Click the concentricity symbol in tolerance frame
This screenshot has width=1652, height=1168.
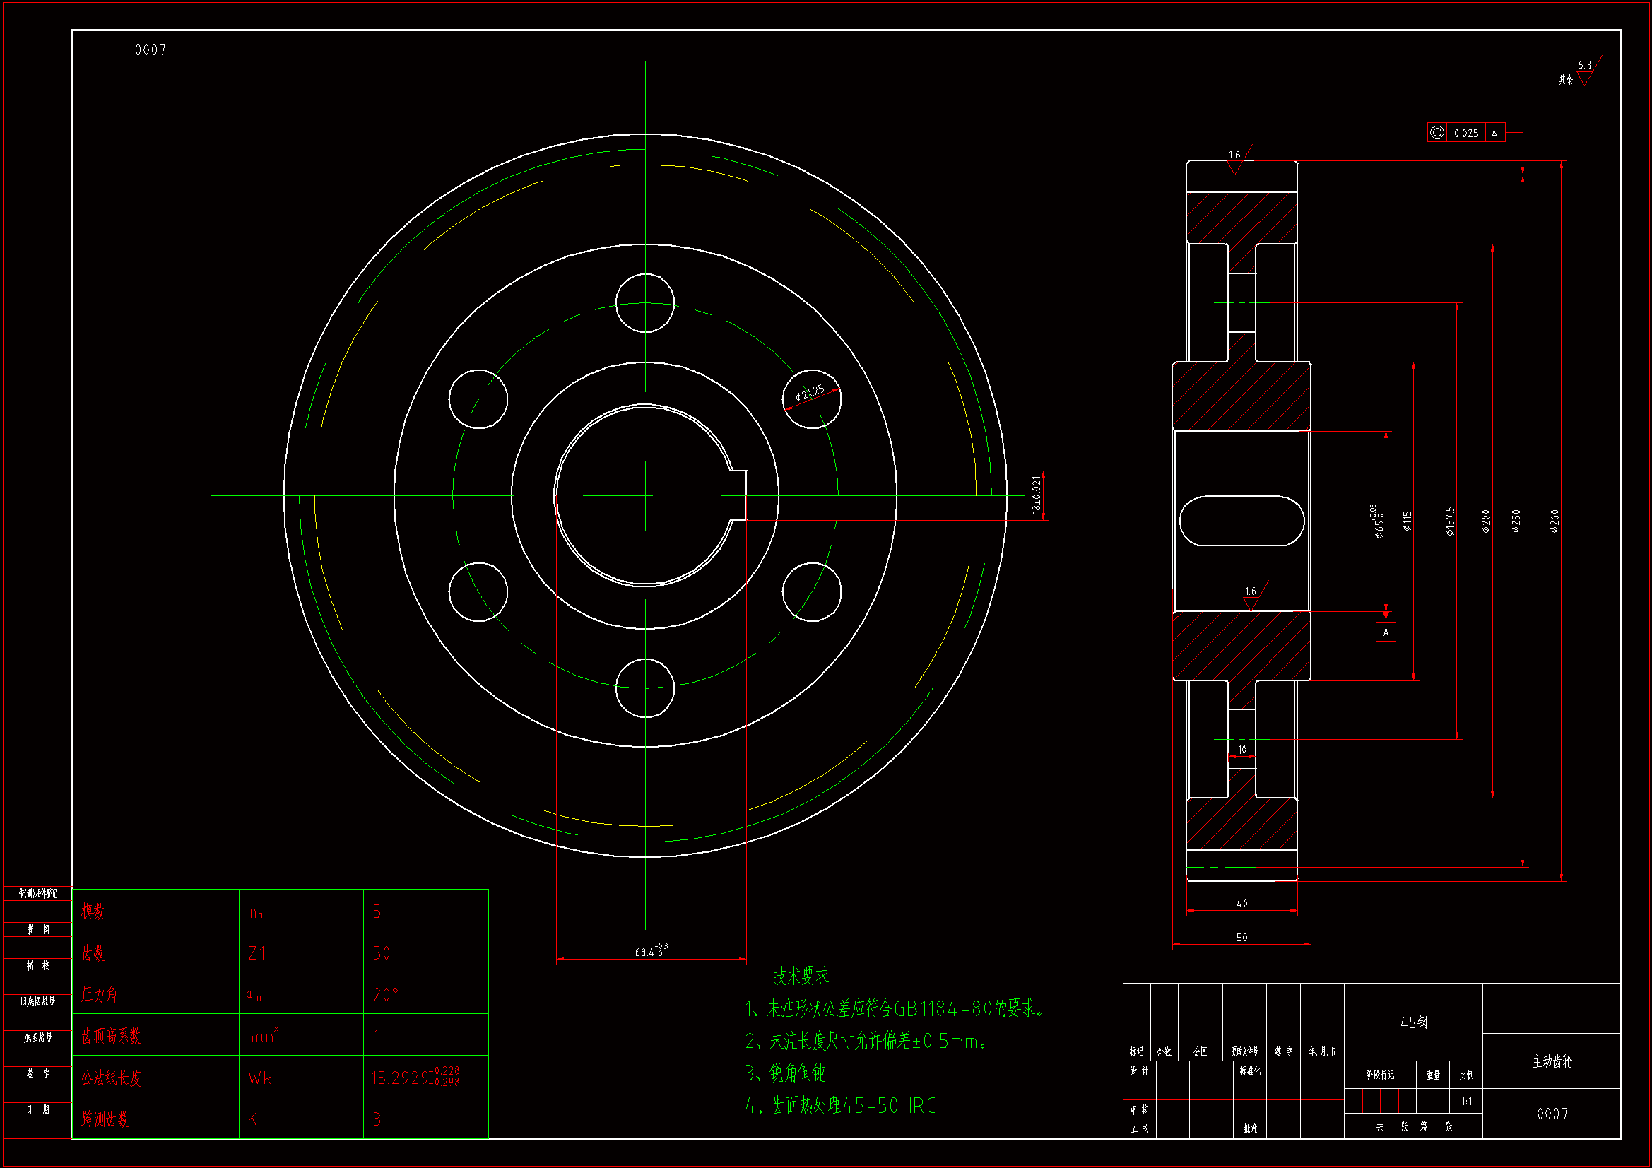[1437, 132]
